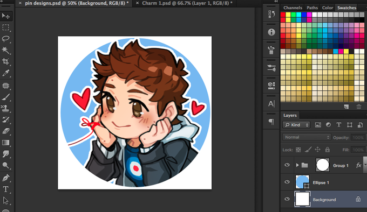
Task: Toggle shape layer filter
Action: 350,125
